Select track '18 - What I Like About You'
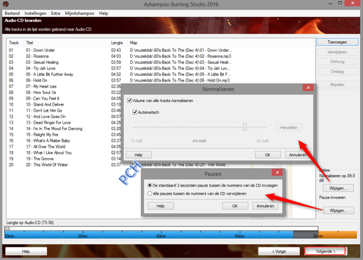Screen dimensions: 363x260 (49, 153)
